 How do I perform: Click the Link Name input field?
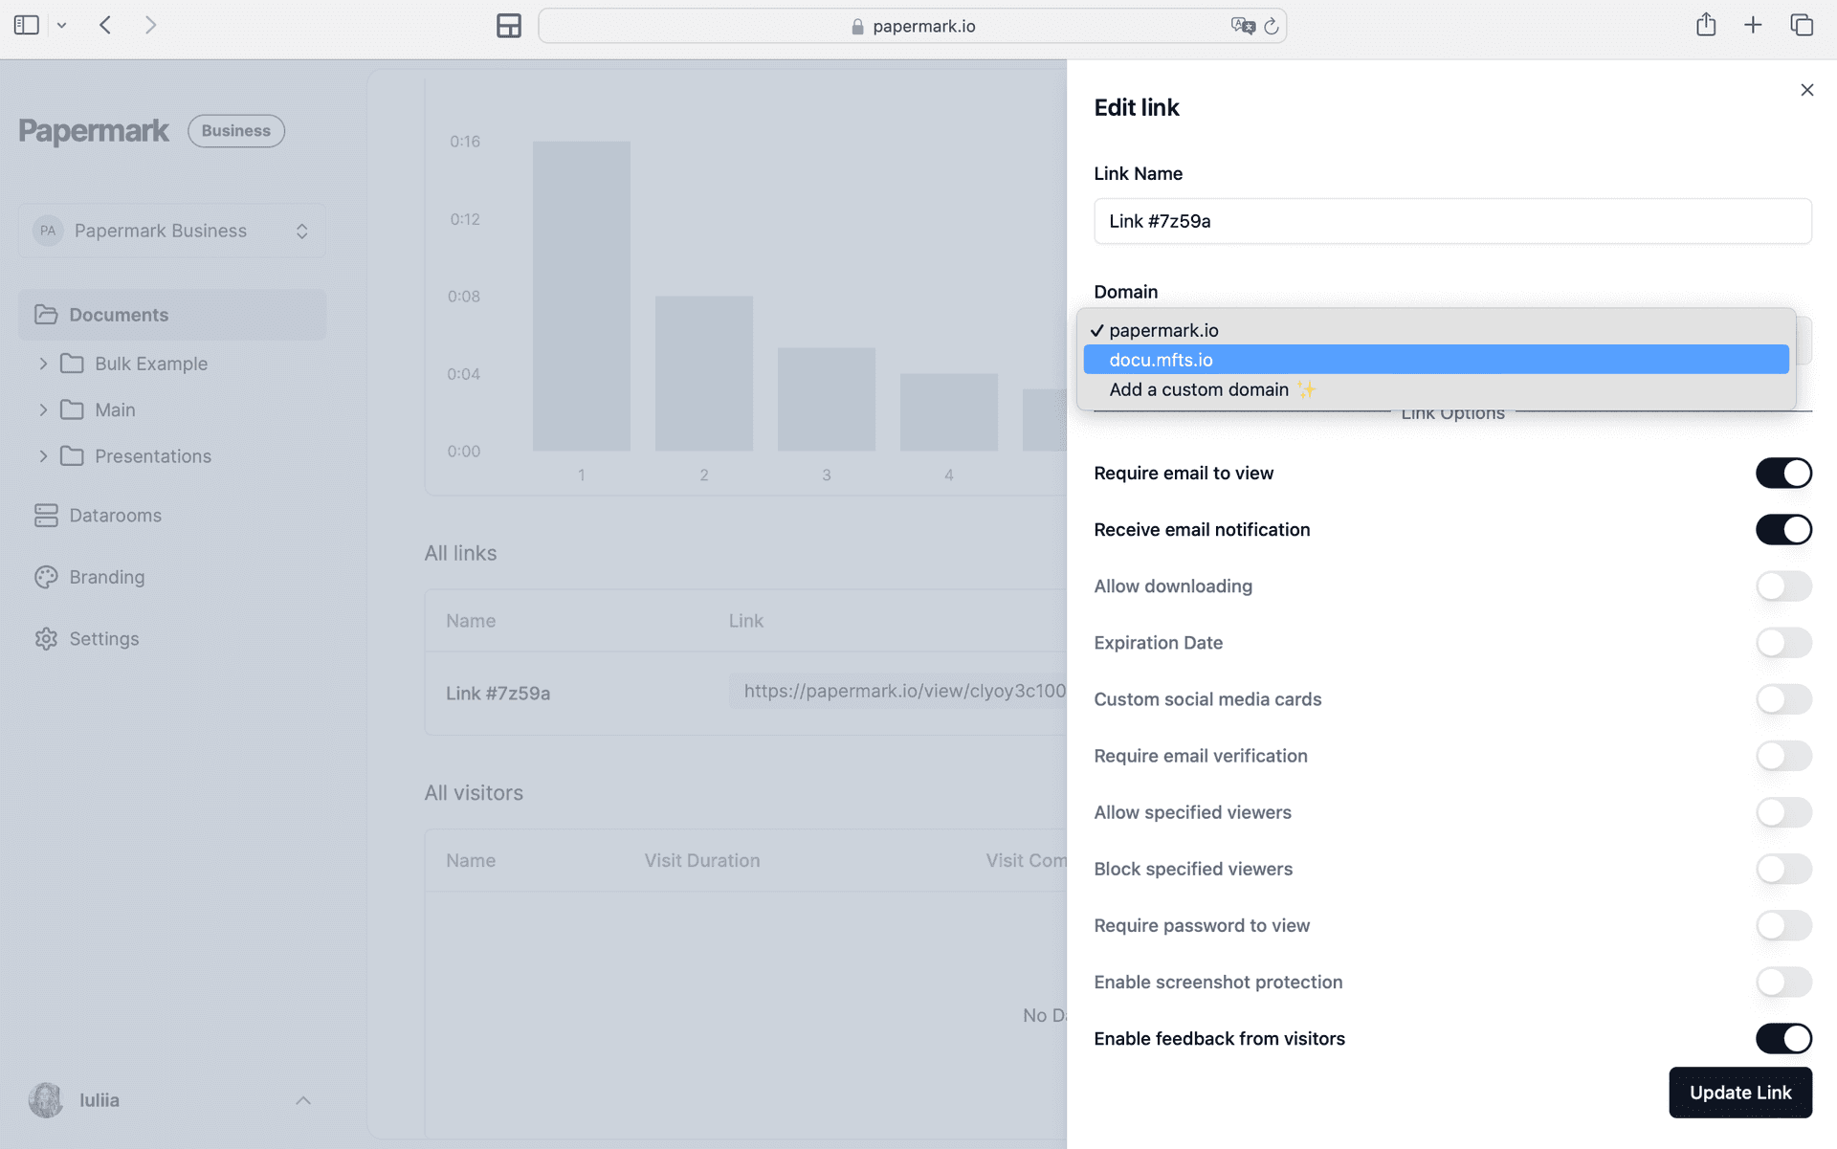(1451, 221)
